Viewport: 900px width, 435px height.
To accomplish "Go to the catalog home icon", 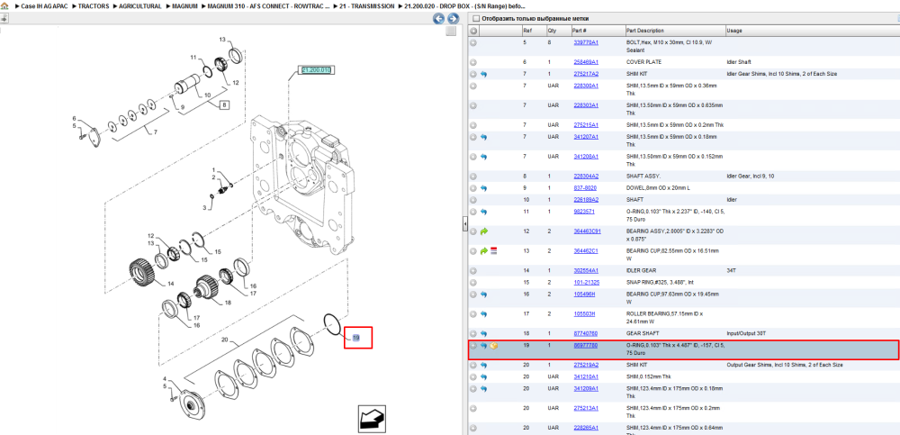I will [4, 5].
